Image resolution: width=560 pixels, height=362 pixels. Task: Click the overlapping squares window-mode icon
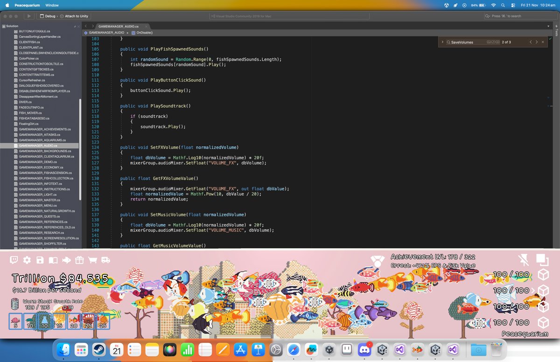[x=542, y=260]
